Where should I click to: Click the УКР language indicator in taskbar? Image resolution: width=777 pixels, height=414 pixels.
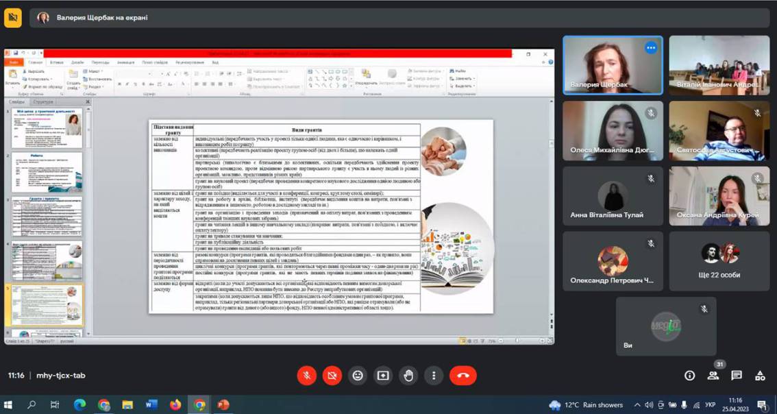[711, 405]
